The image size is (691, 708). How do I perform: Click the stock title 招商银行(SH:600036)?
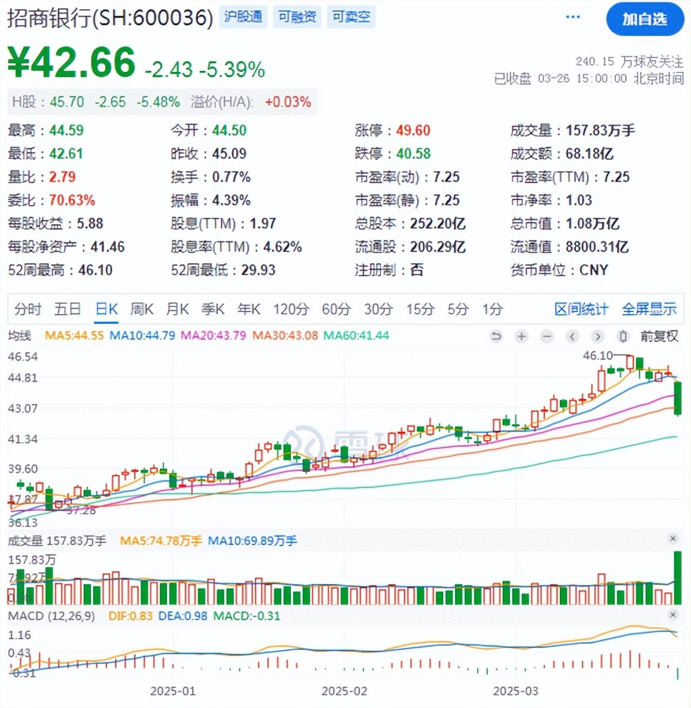point(110,18)
